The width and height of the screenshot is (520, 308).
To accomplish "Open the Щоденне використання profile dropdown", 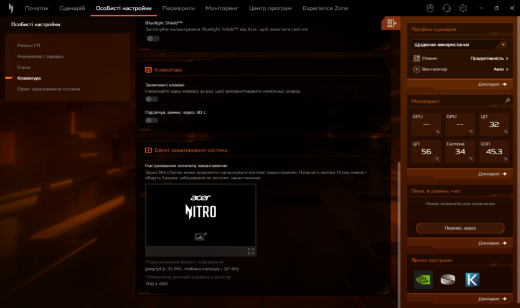I will click(460, 45).
